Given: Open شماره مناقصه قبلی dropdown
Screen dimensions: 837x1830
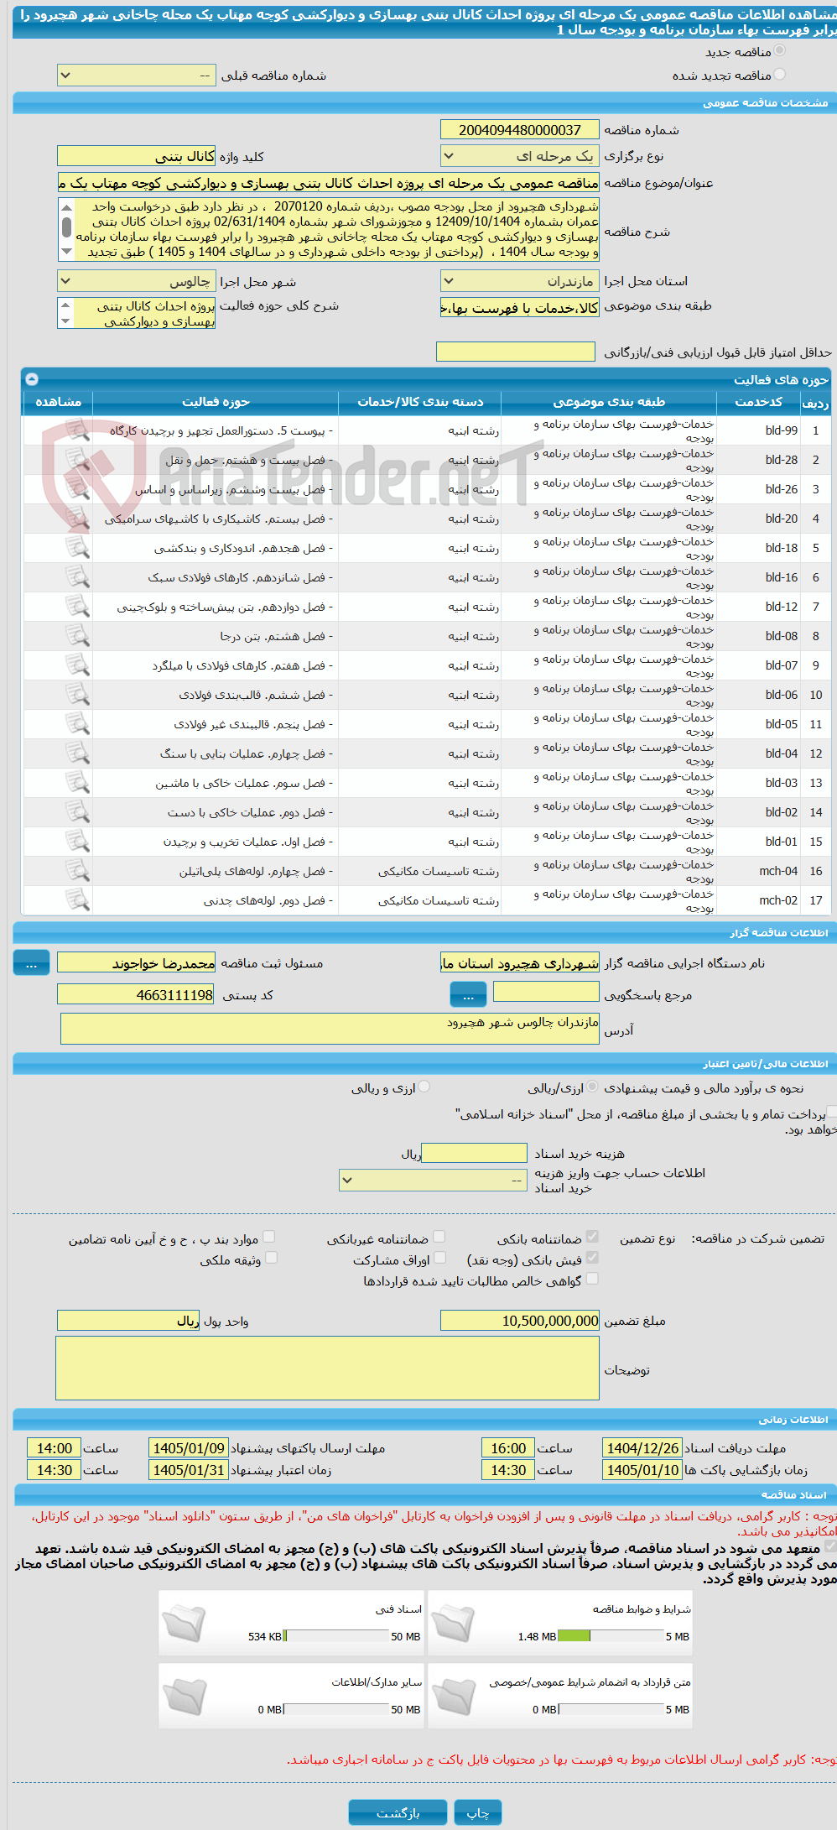Looking at the screenshot, I should pyautogui.click(x=137, y=76).
